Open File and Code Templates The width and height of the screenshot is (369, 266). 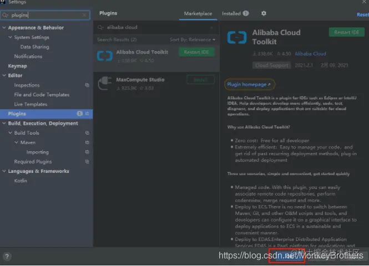42,95
